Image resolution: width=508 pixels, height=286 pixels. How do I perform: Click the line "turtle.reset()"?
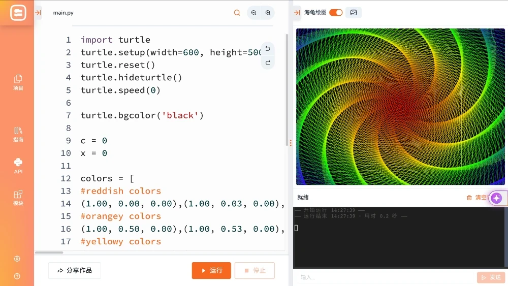coord(118,65)
